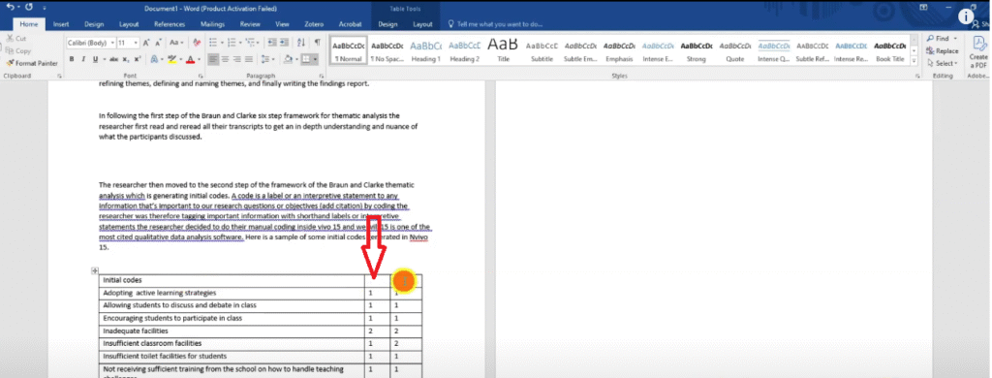The image size is (992, 378).
Task: Apply Shading paint bucket fill color
Action: (288, 59)
